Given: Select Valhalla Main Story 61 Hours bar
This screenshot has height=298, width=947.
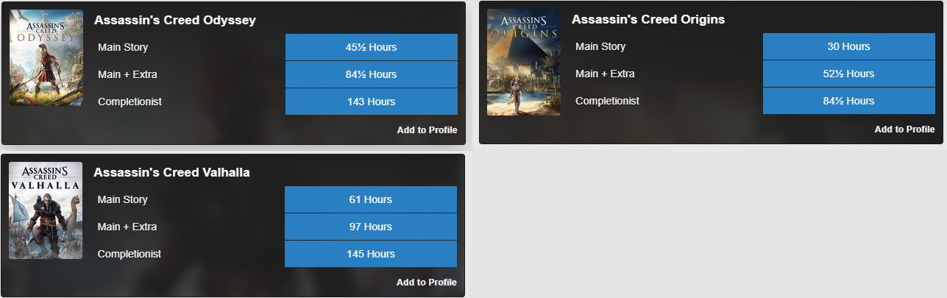Looking at the screenshot, I should pos(370,199).
